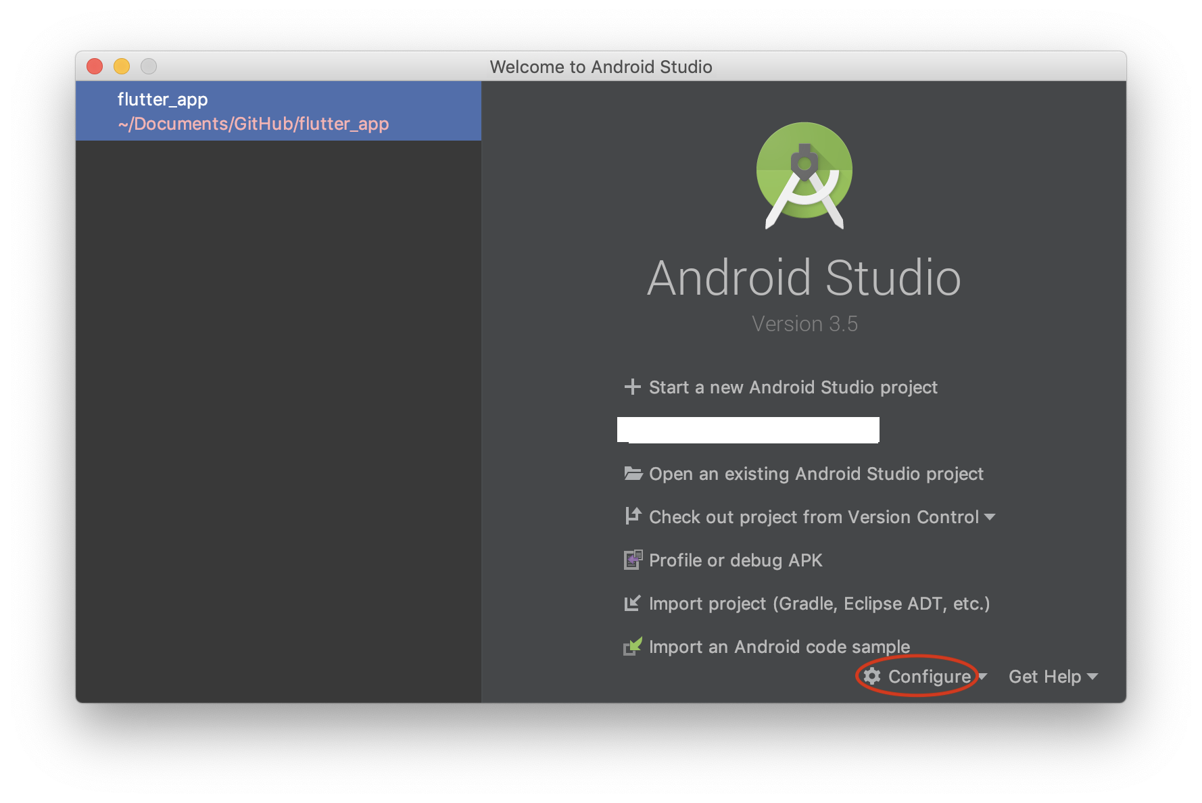
Task: Click the open folder icon
Action: coord(633,473)
